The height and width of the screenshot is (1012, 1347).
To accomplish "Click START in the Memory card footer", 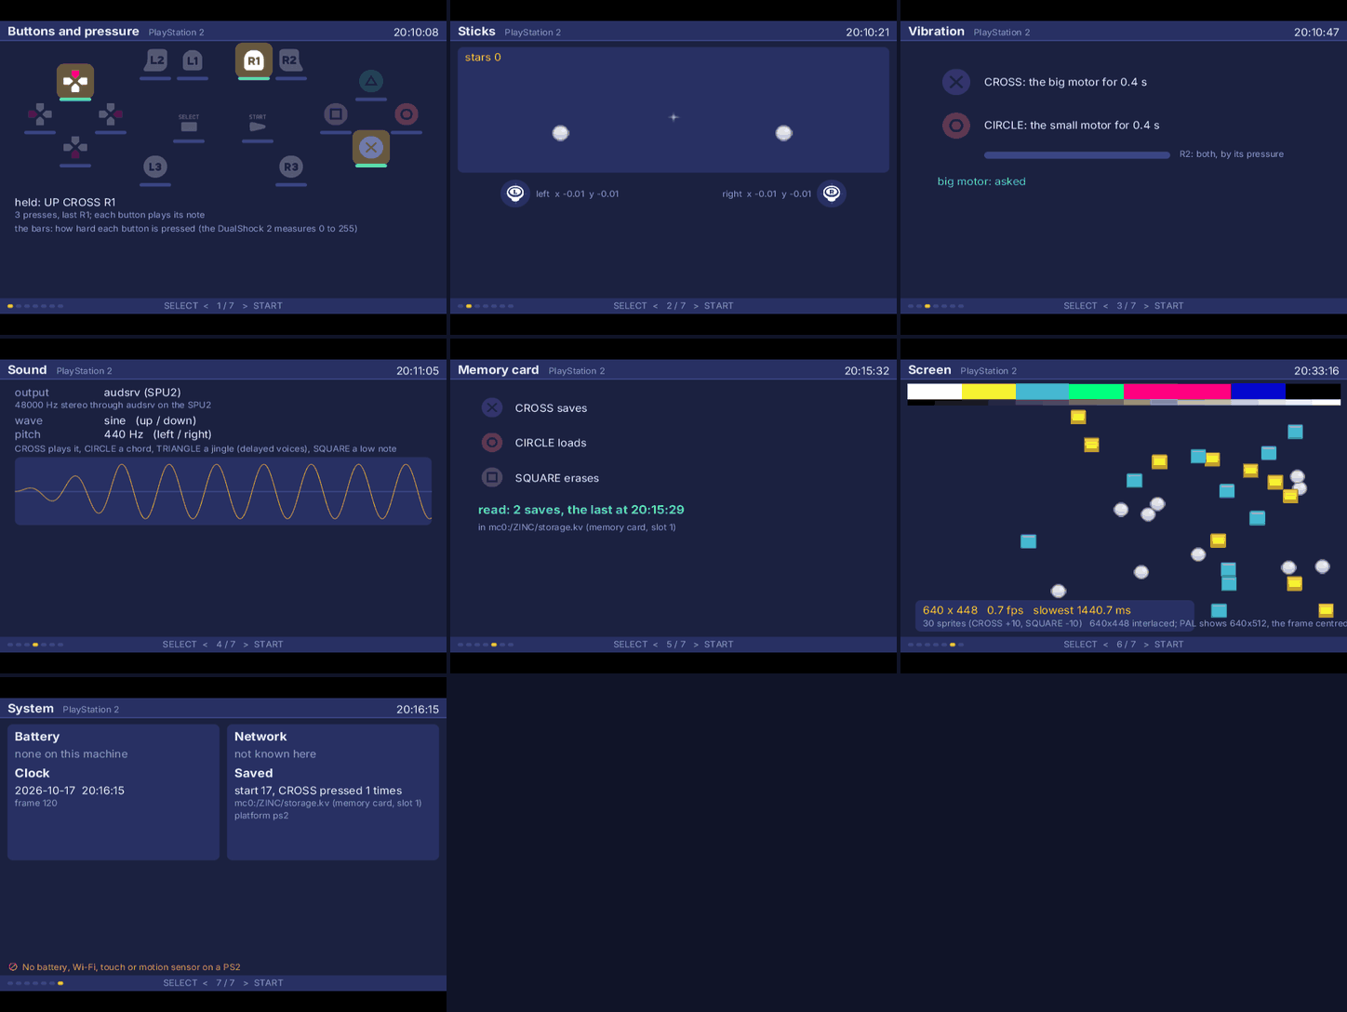I will pyautogui.click(x=719, y=645).
